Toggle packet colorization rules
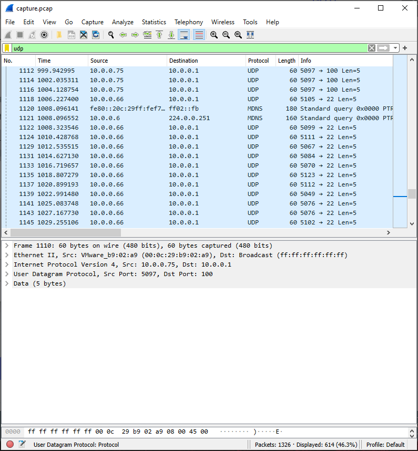 (199, 35)
